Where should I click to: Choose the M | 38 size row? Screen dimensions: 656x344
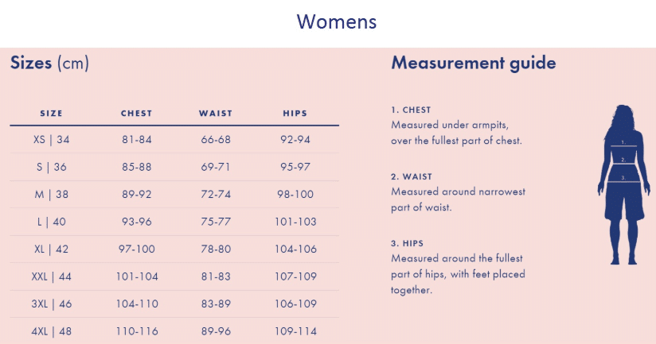(x=174, y=194)
